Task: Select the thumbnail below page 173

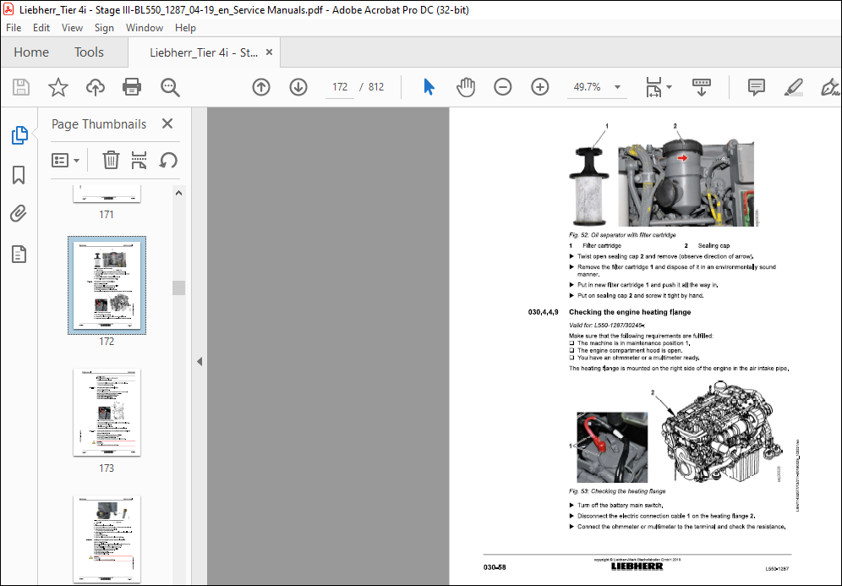Action: pyautogui.click(x=107, y=539)
